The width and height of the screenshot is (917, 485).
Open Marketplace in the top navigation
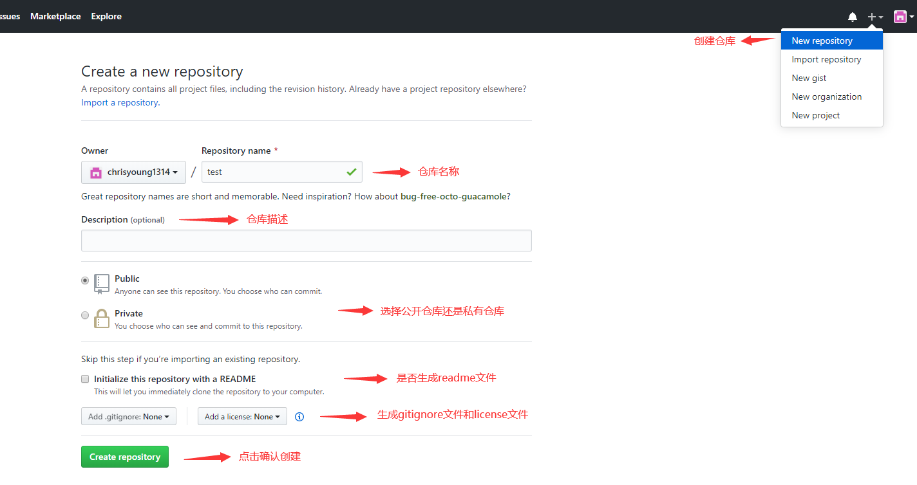coord(55,16)
